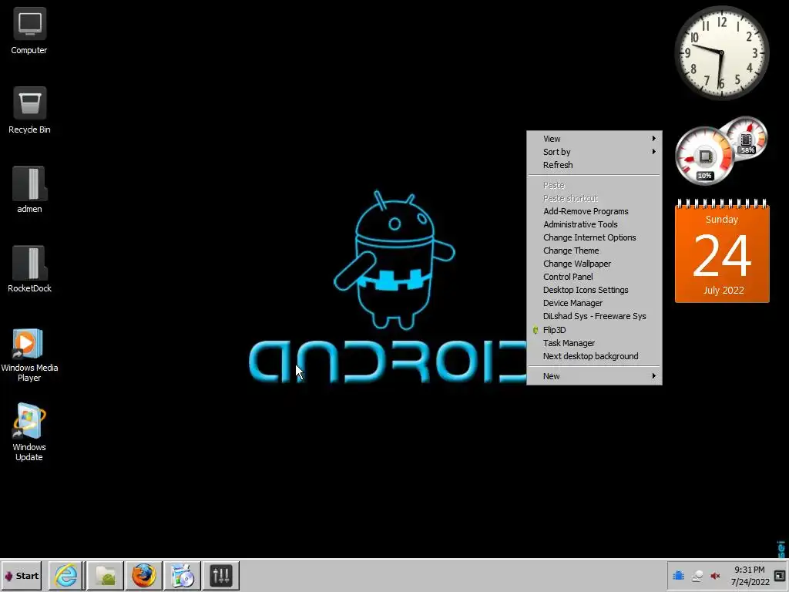Open the Start menu
789x592 pixels.
21,575
